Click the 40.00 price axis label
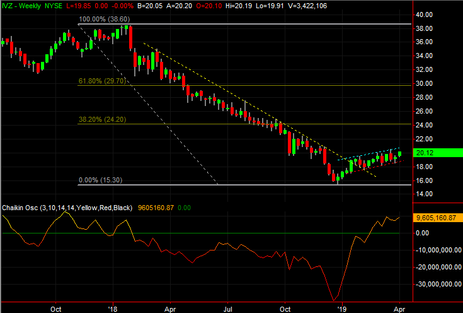The width and height of the screenshot is (463, 313). [x=424, y=15]
